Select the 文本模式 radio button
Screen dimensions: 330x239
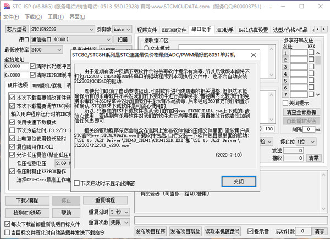coord(146,48)
